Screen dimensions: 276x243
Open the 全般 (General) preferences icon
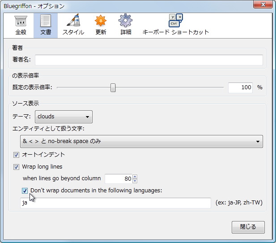coord(21,25)
